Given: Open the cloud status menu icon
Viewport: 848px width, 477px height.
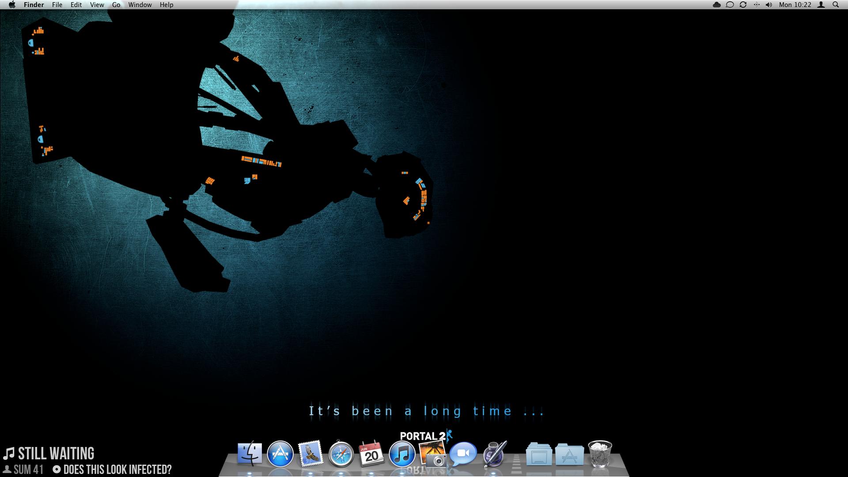Looking at the screenshot, I should pyautogui.click(x=717, y=5).
